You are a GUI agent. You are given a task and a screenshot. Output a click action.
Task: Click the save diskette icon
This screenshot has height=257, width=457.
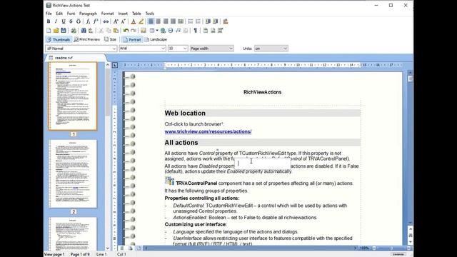(64, 30)
